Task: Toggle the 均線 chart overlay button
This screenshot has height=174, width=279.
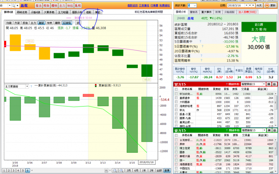Action: pos(9,23)
